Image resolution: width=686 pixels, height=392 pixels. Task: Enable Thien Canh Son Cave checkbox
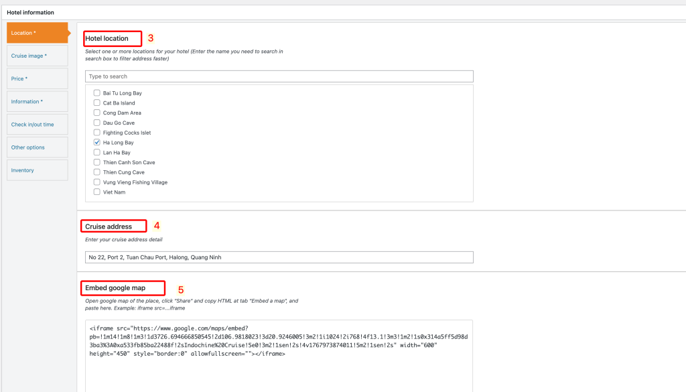pos(97,163)
